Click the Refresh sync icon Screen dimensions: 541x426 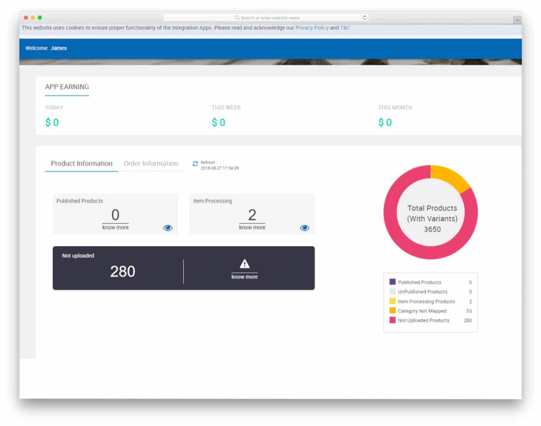point(195,164)
